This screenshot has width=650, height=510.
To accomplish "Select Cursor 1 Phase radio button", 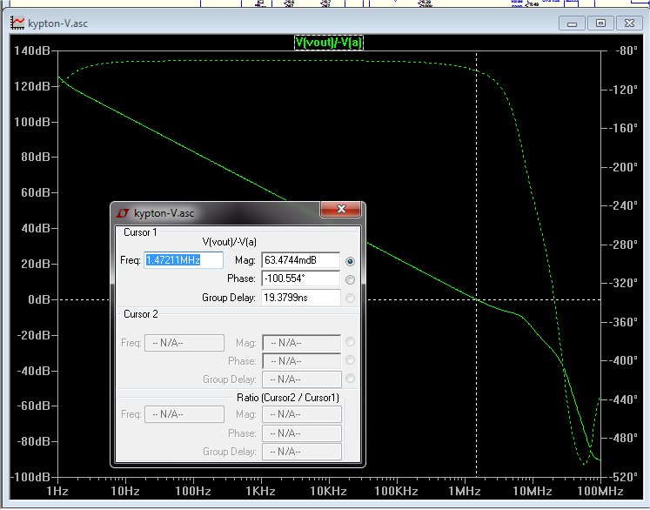I will [351, 280].
